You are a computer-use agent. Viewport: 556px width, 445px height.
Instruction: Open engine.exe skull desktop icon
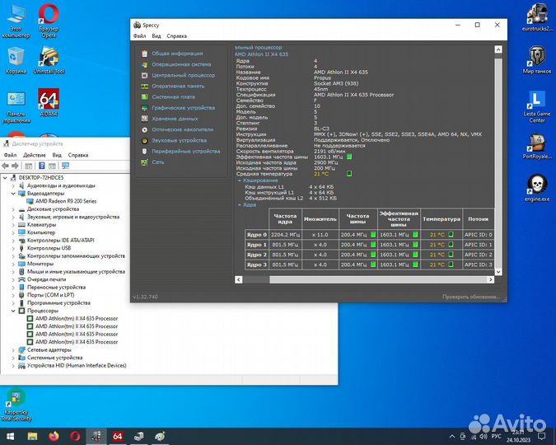tap(537, 188)
